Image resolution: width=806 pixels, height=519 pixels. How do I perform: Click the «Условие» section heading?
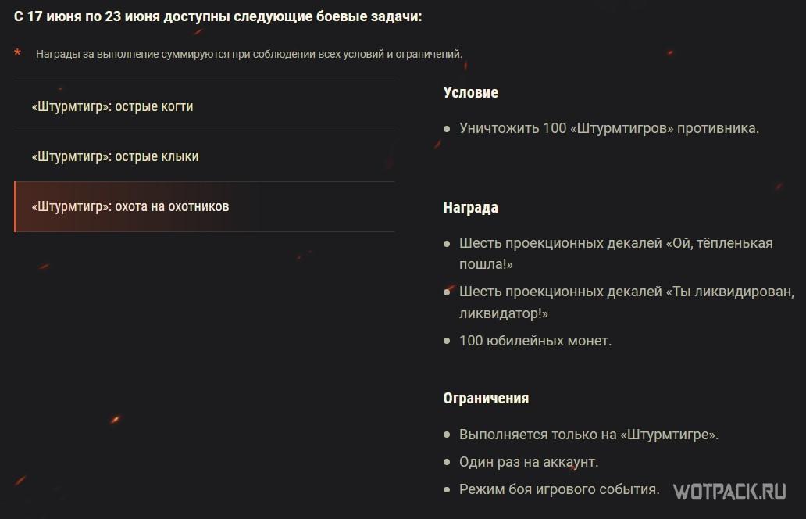pos(470,92)
